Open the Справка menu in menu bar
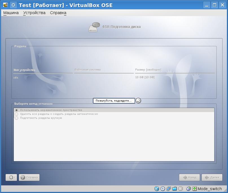Screen dimensions: 228x193 click(x=58, y=13)
